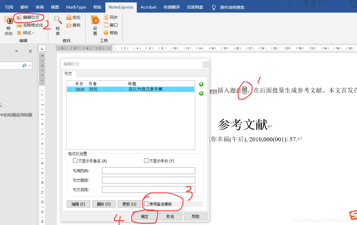The image size is (357, 225).
Task: Click the 引用页码 input field
Action: click(x=148, y=171)
